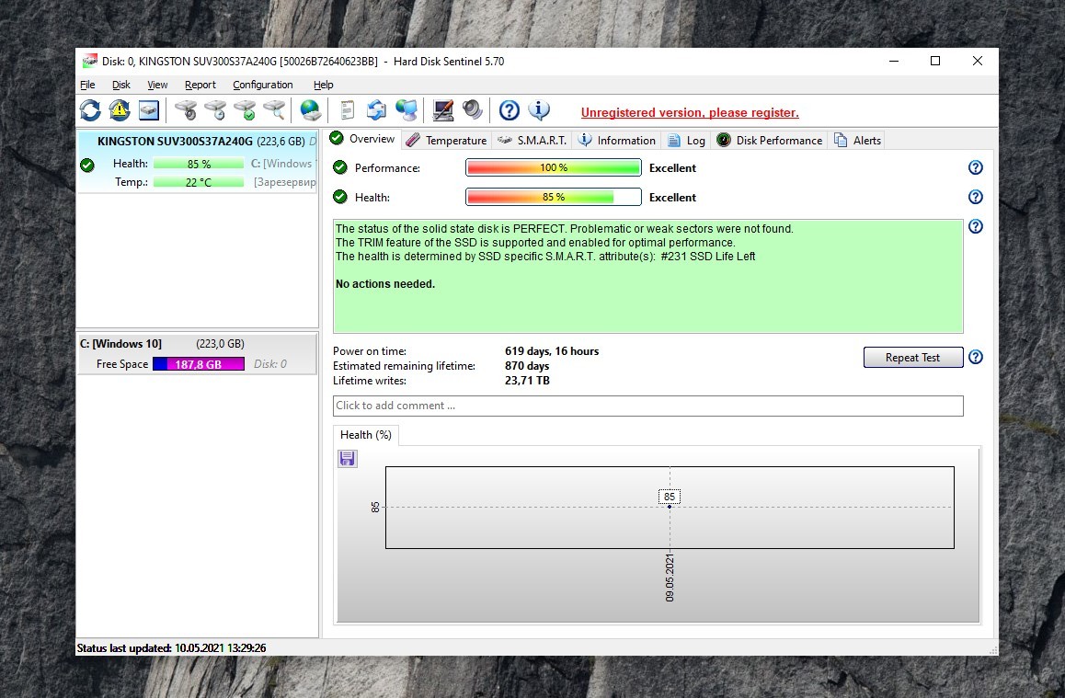Open the Help menu
This screenshot has height=698, width=1065.
coord(324,85)
